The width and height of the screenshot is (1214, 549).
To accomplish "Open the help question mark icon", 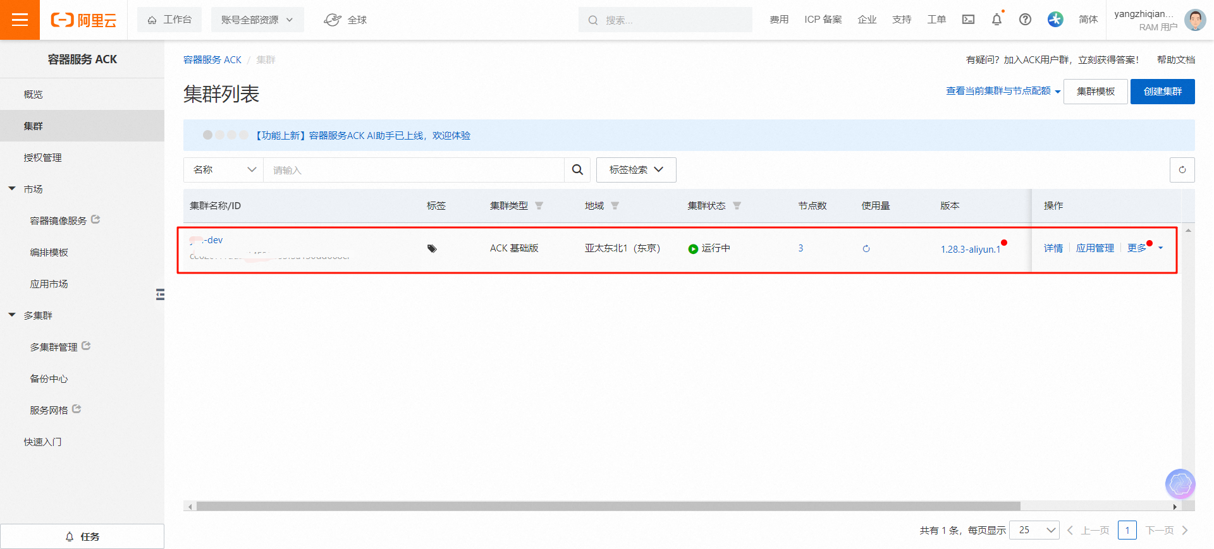I will click(1025, 20).
